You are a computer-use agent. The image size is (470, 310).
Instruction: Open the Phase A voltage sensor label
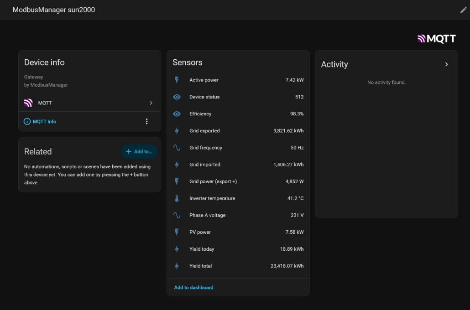click(208, 215)
